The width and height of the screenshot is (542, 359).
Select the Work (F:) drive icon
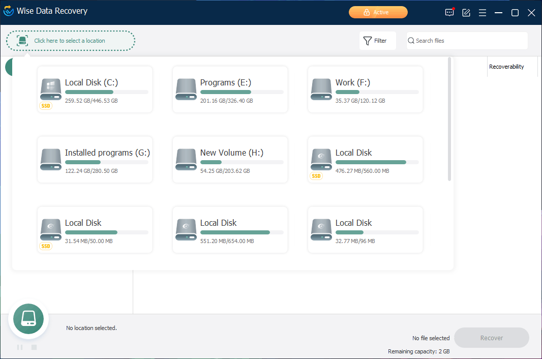click(x=321, y=89)
